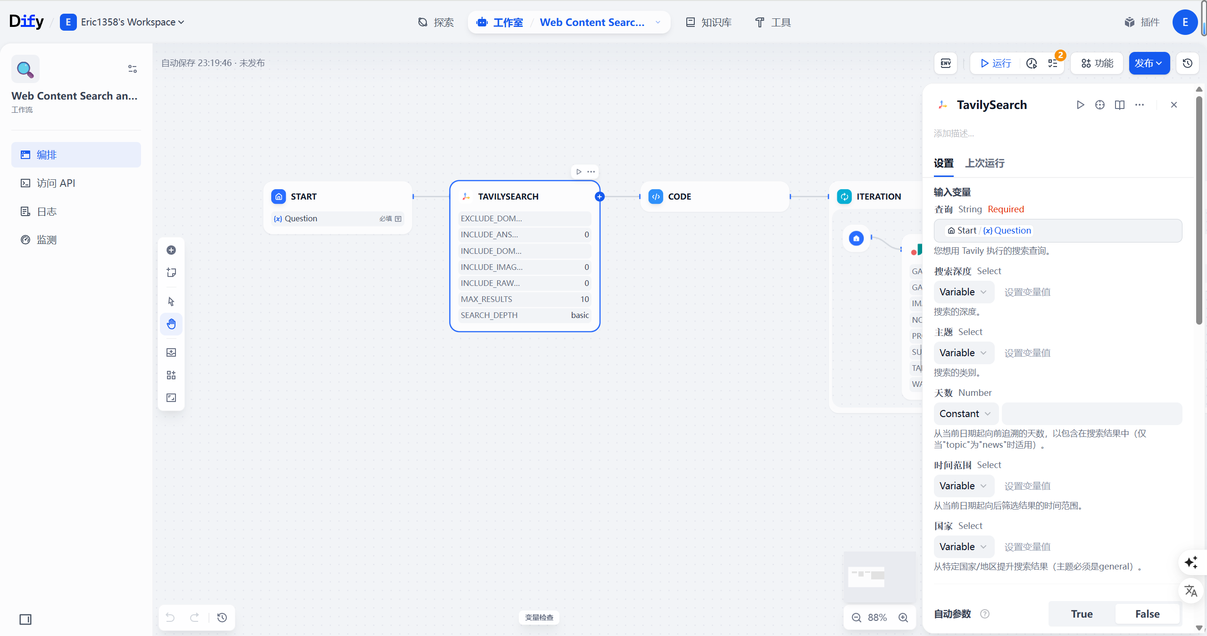This screenshot has width=1207, height=636.
Task: Click the fit-to-screen canvas tool
Action: coord(171,398)
